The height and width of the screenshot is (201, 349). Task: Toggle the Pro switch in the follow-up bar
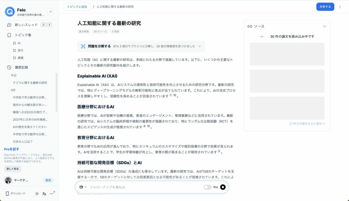point(208,187)
